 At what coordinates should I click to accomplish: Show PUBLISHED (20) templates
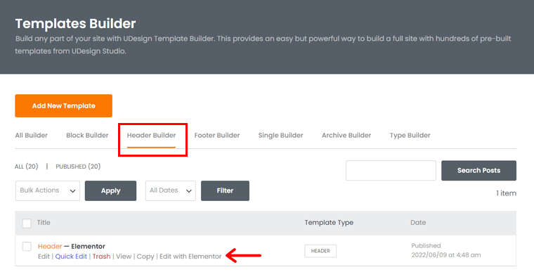point(78,167)
